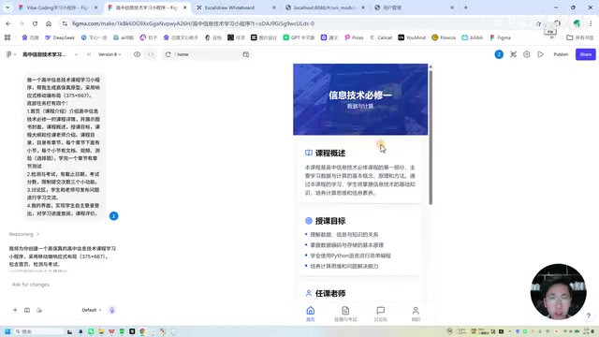
Task: Click the 课程概述 heading
Action: point(330,154)
